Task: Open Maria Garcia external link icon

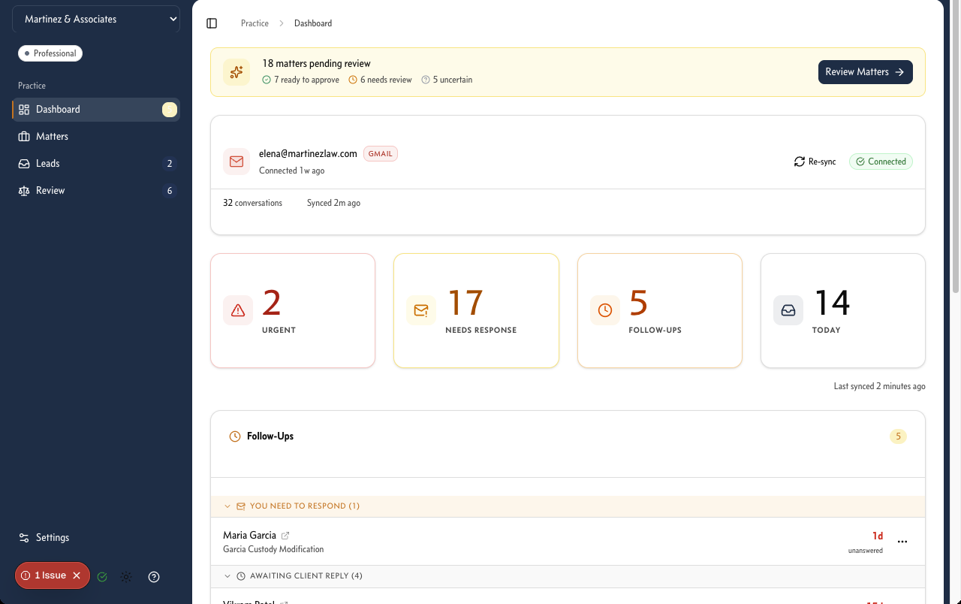Action: pyautogui.click(x=285, y=536)
